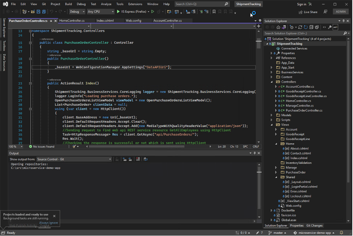The height and width of the screenshot is (236, 353).
Task: Click the Toggle Bookmark icon on the toolbar
Action: click(x=215, y=12)
